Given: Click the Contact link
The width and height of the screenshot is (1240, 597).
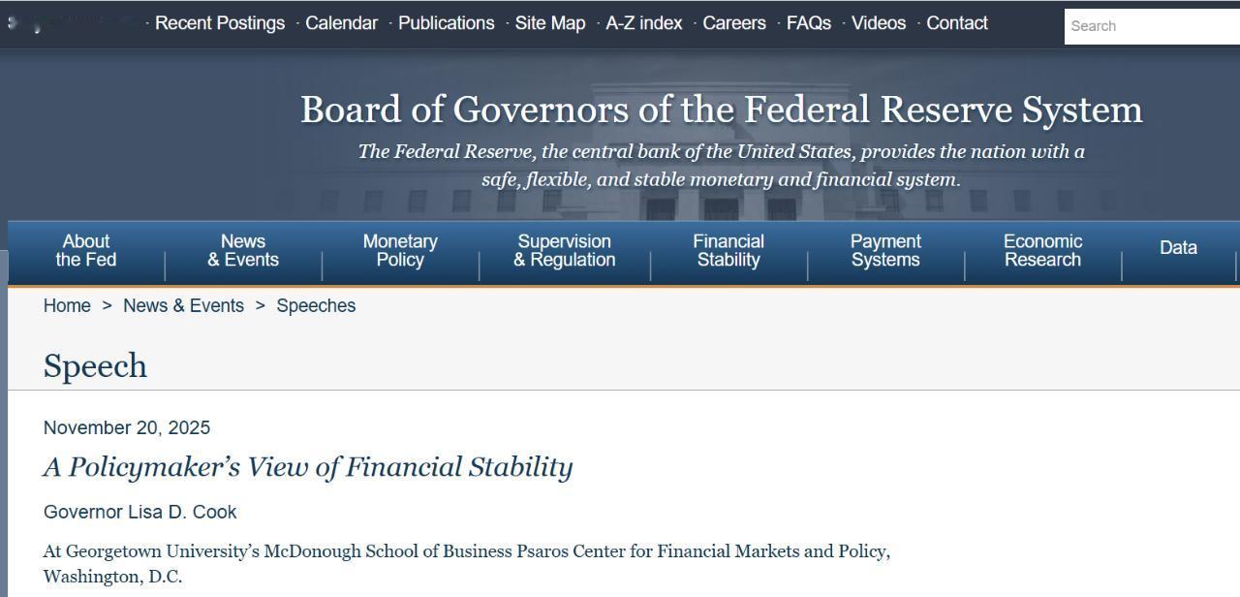Looking at the screenshot, I should pos(956,23).
